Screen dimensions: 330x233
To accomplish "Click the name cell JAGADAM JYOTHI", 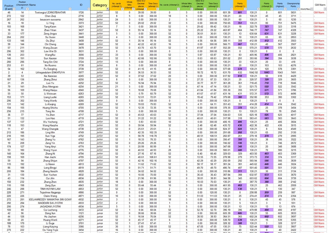I will 50,207.
